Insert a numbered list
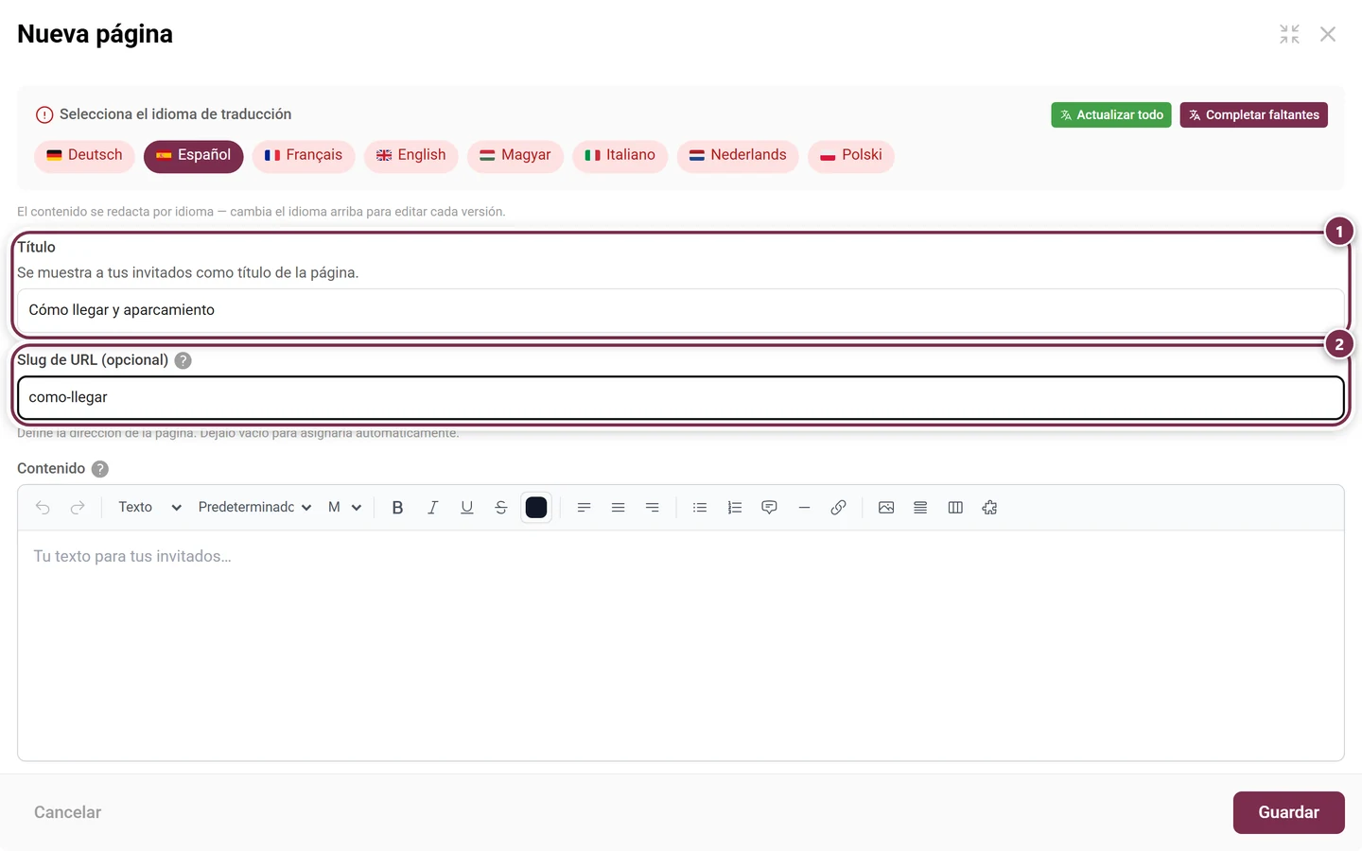The width and height of the screenshot is (1362, 851). 735,508
